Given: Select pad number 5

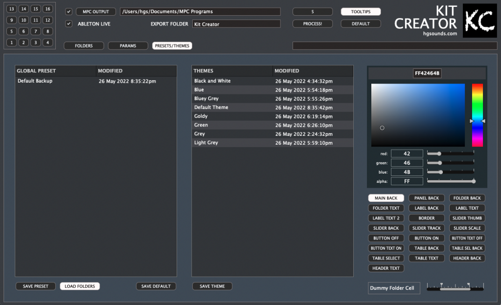Looking at the screenshot, I should tap(12, 31).
